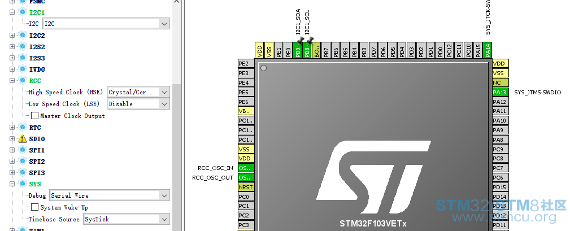
Task: Click pin PE2 on the left side
Action: coord(246,64)
